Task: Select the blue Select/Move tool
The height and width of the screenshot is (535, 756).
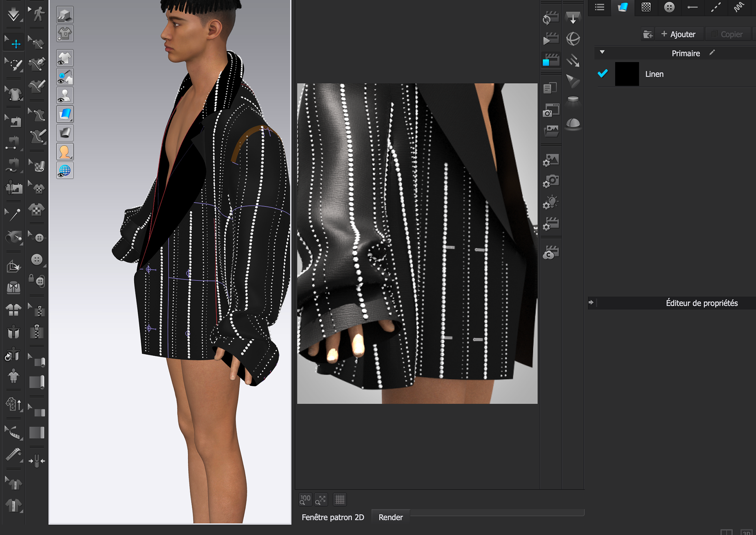Action: 15,43
